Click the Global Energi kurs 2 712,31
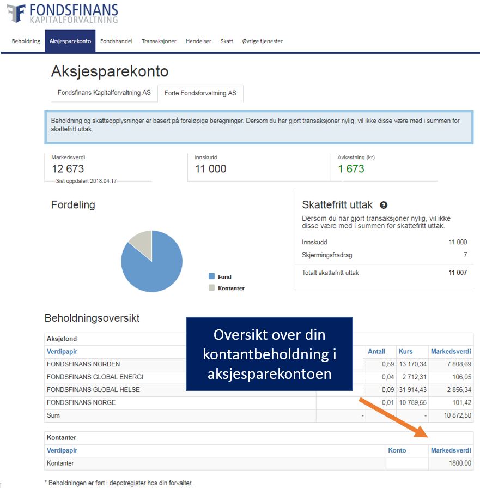The width and height of the screenshot is (480, 488). pyautogui.click(x=415, y=377)
